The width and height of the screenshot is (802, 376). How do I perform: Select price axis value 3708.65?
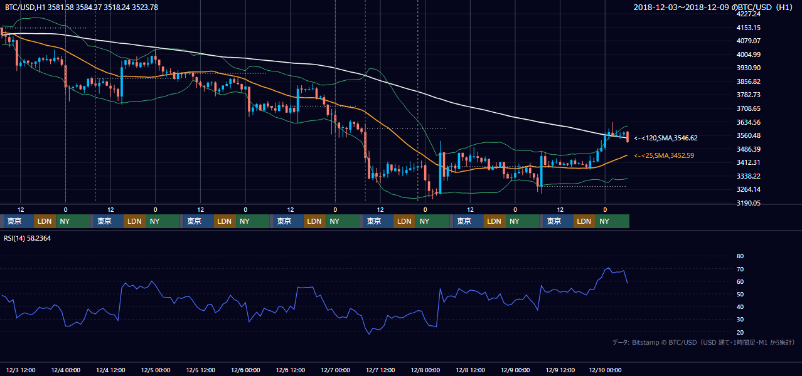(748, 108)
